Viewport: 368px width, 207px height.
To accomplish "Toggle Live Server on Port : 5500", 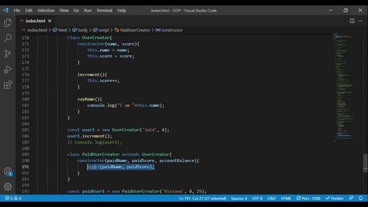I will coord(308,198).
